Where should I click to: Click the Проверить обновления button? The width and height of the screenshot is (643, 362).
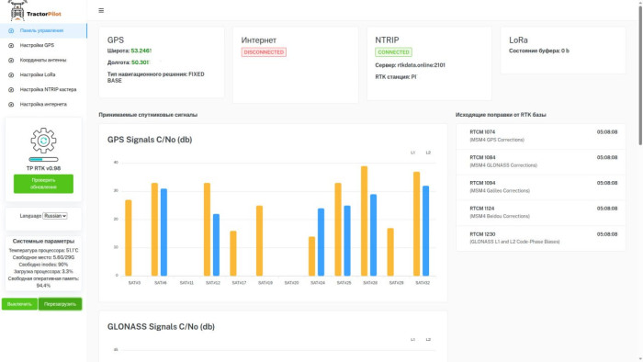coord(43,184)
